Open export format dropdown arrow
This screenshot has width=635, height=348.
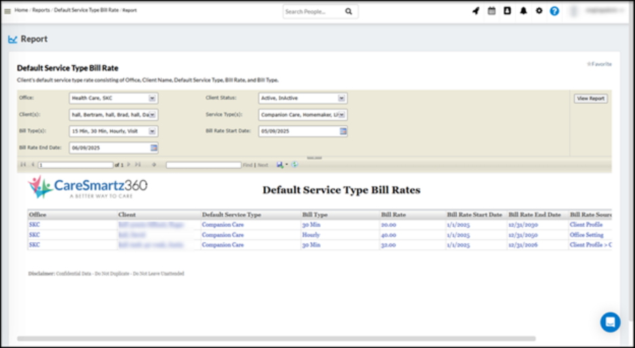point(286,164)
